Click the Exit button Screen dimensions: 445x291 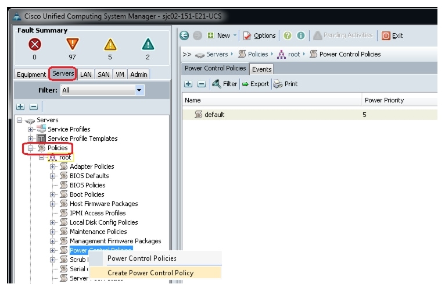point(392,36)
